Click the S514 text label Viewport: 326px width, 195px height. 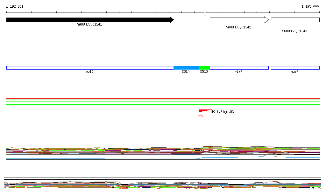pyautogui.click(x=186, y=72)
